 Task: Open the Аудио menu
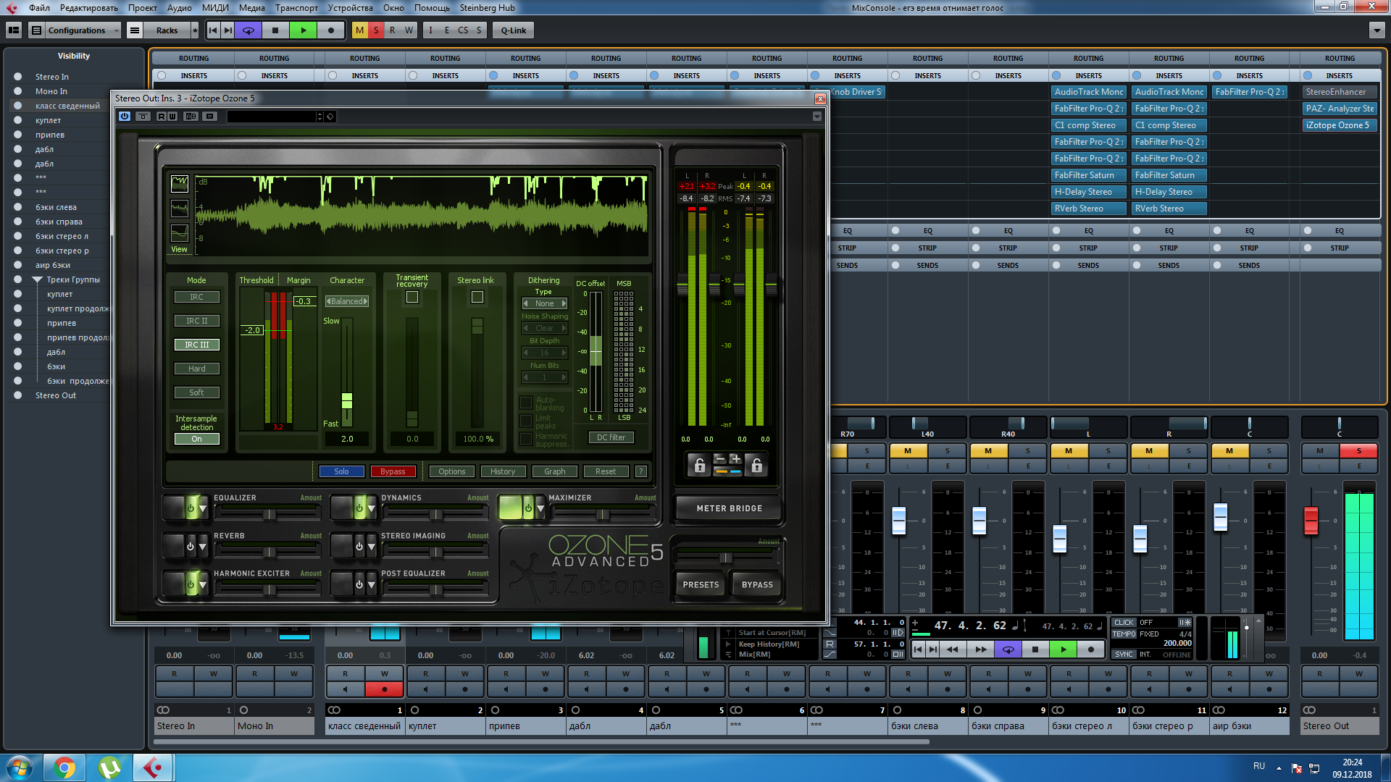tap(180, 8)
